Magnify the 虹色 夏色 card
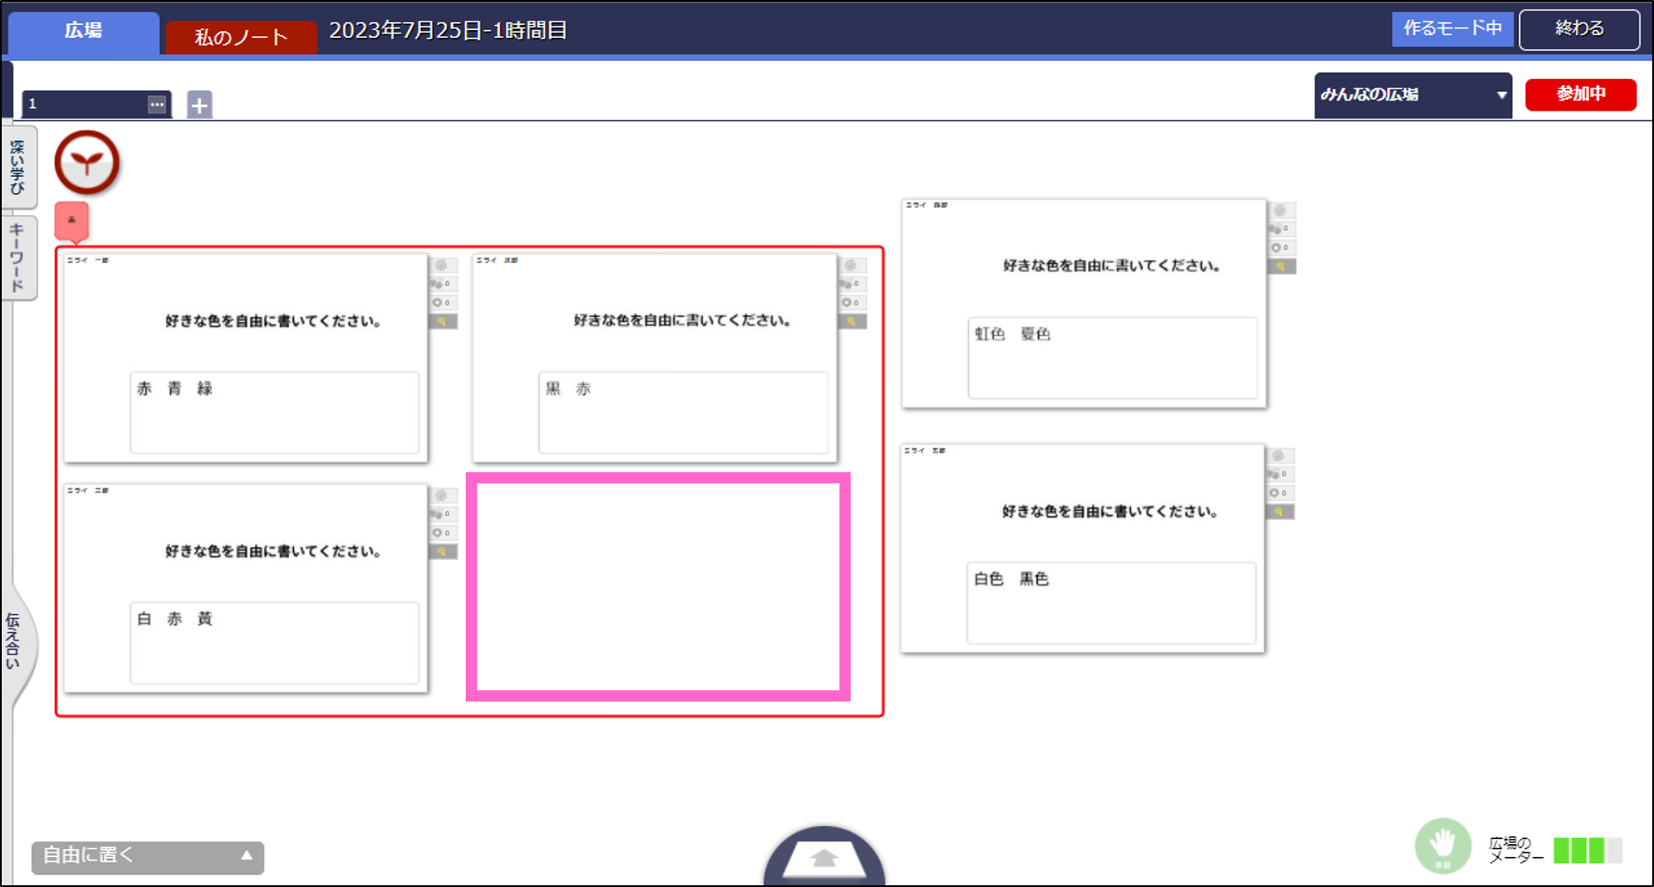The image size is (1654, 887). [1280, 266]
